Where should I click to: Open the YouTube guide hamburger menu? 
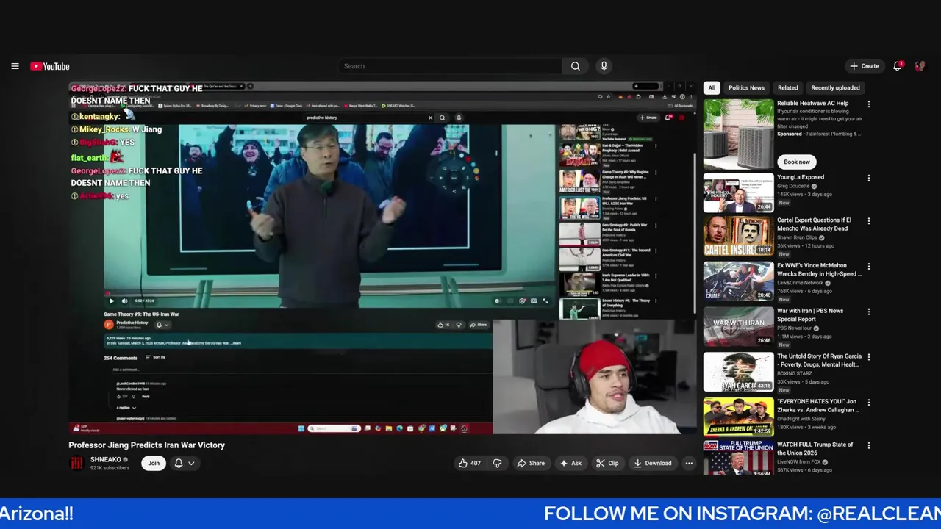point(15,66)
